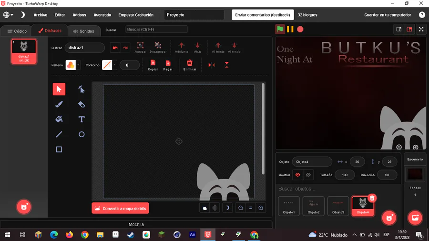Toggle the cat-shaped button under canvas

click(204, 208)
